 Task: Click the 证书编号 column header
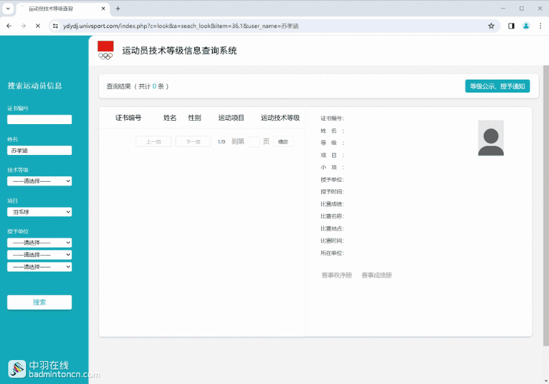(128, 118)
